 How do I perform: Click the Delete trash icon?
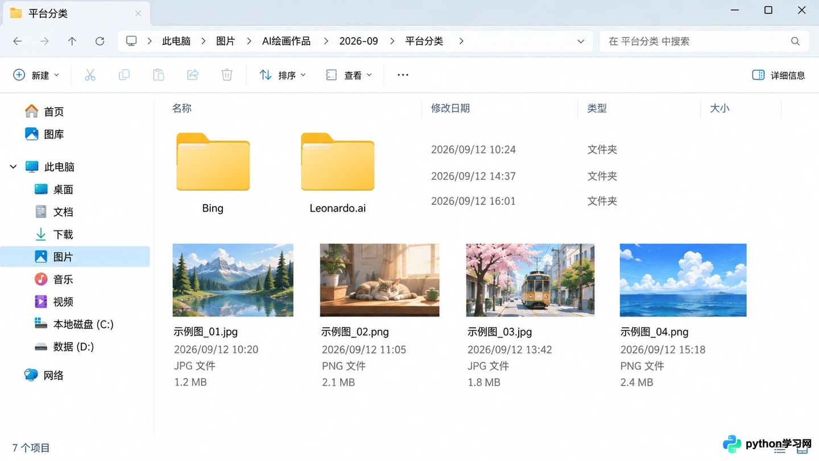[x=227, y=75]
